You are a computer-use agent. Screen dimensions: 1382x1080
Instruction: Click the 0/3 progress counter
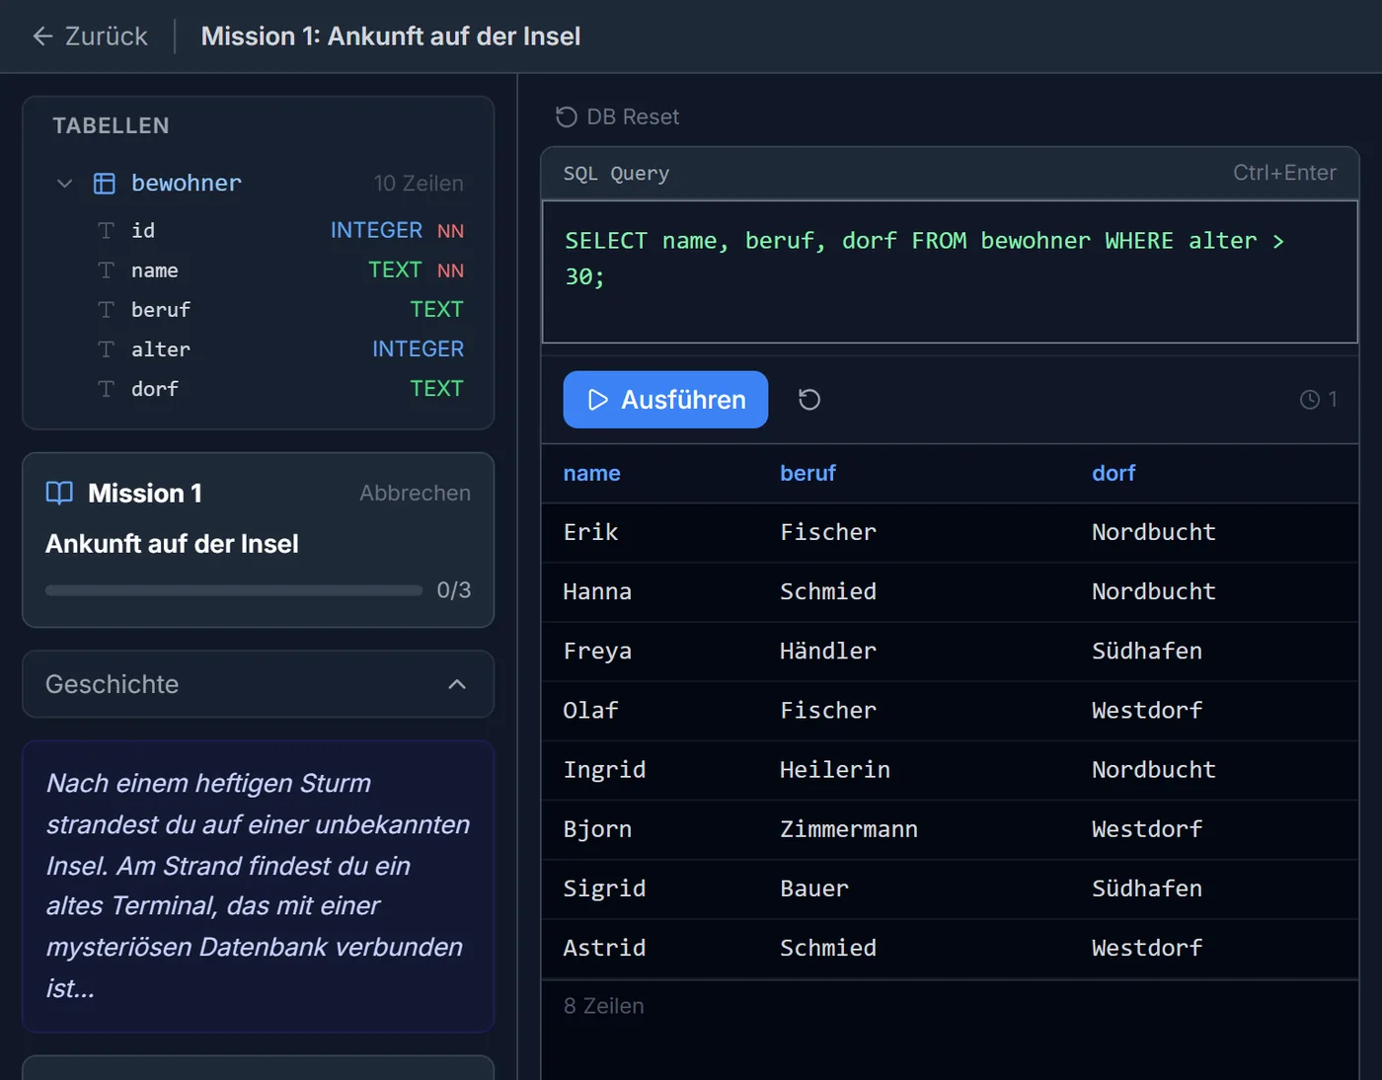click(454, 590)
